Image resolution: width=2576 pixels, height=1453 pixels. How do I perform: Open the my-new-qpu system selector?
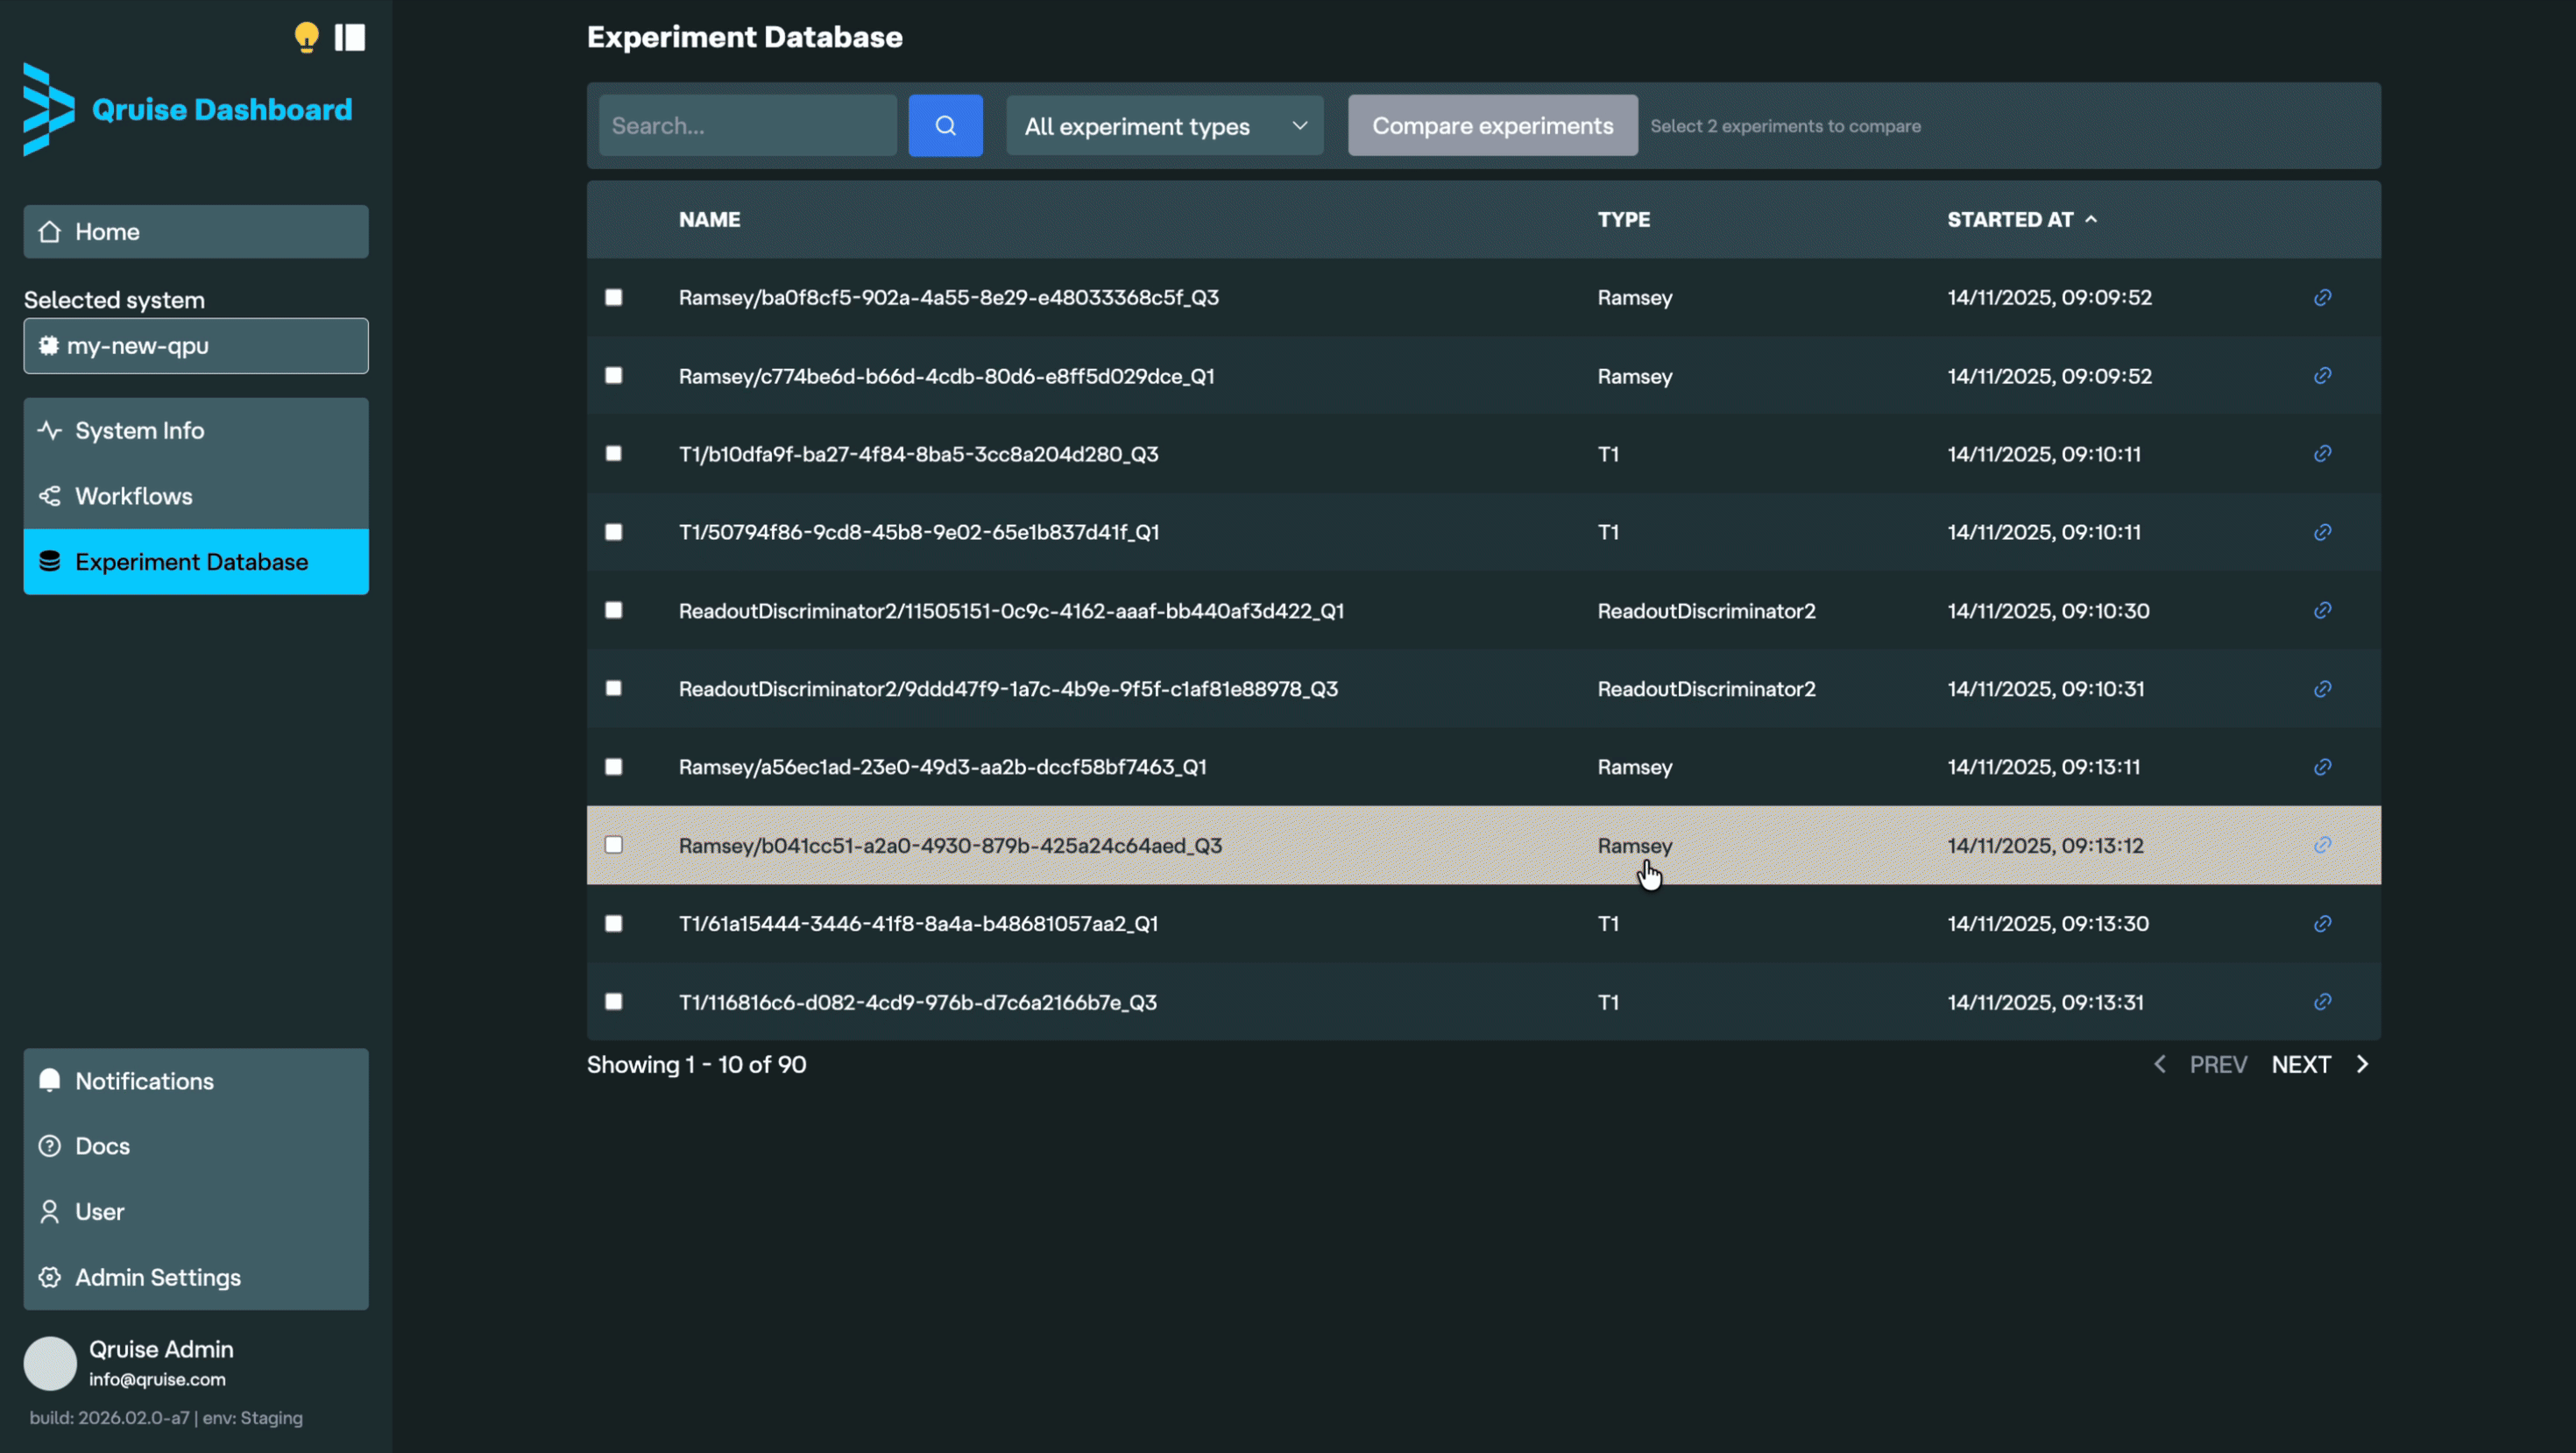point(196,346)
